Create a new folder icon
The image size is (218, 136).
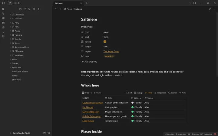[x=25, y=9]
